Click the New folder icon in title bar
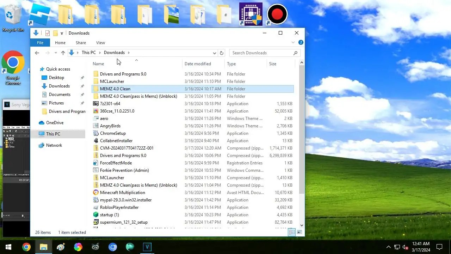The image size is (451, 254). pos(55,33)
